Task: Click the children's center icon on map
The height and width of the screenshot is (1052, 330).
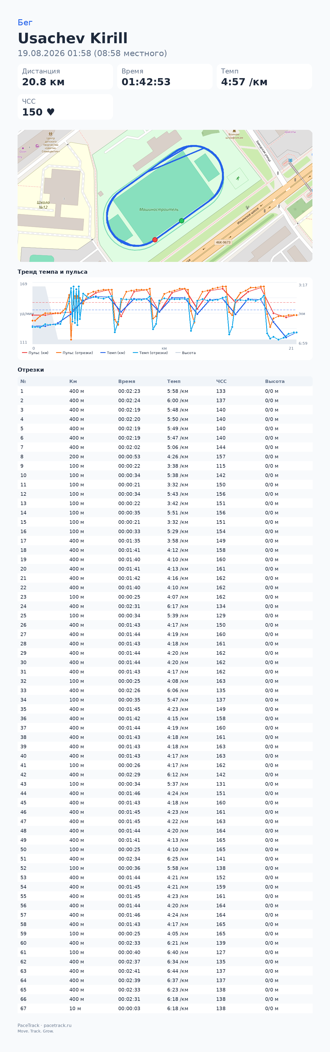Action: click(51, 133)
